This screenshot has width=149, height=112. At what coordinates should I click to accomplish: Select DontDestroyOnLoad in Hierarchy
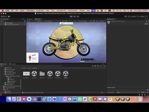click(13, 25)
